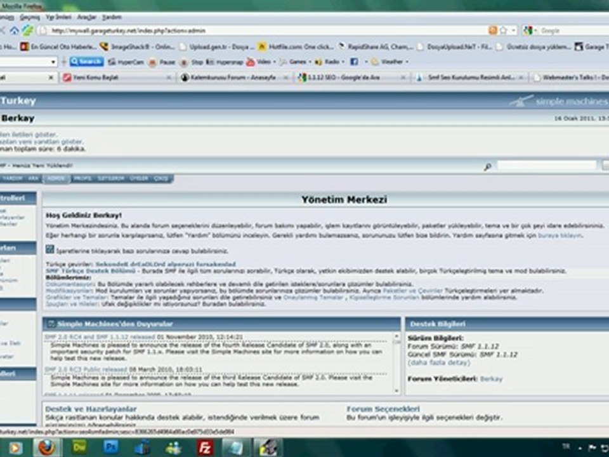Open the Hotfile.com bookmark
The image size is (609, 457).
tap(296, 46)
